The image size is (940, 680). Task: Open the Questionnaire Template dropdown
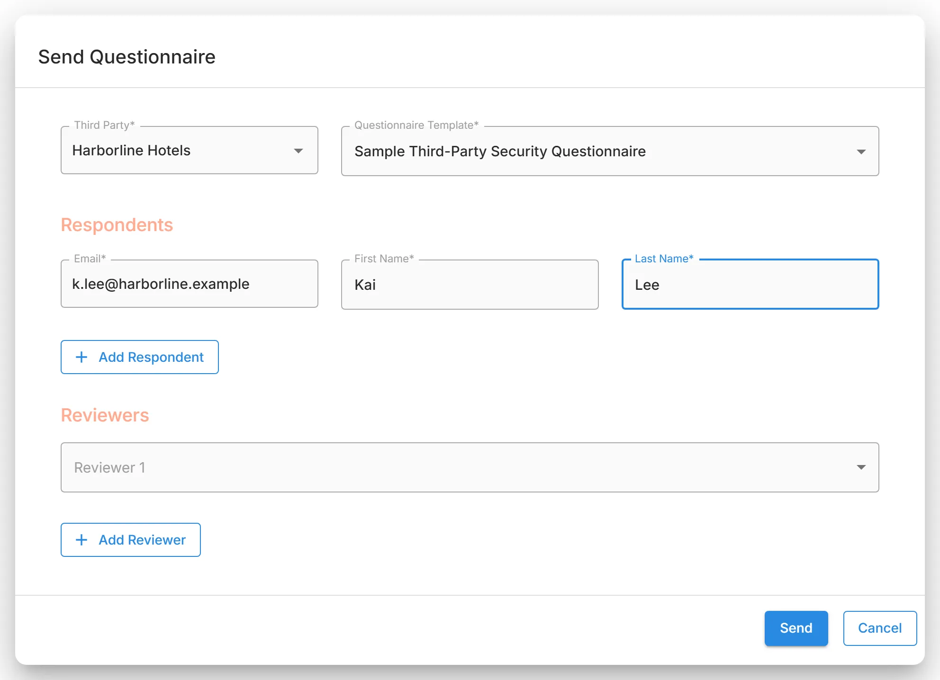610,152
